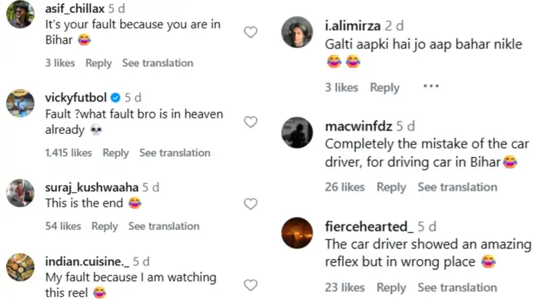View the 1,415 likes on vickyfutbol's comment
539x303 pixels.
[x=69, y=153]
